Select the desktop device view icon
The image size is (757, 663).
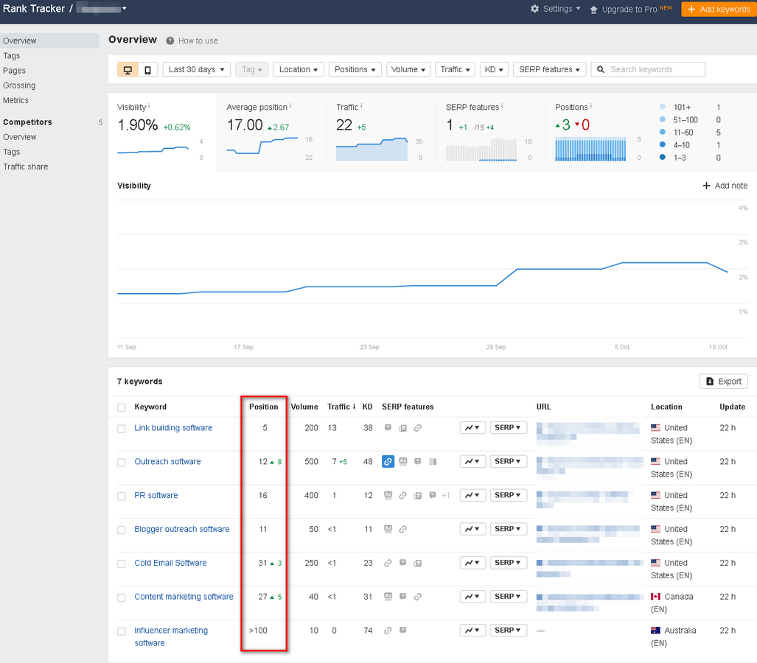point(128,69)
